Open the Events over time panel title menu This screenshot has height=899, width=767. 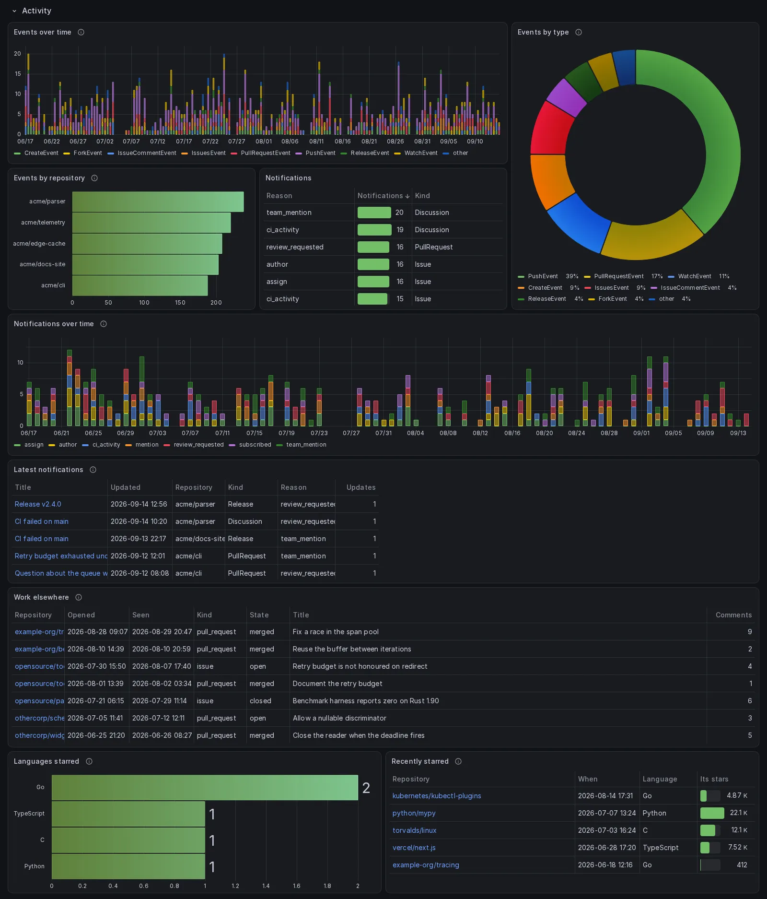[42, 32]
